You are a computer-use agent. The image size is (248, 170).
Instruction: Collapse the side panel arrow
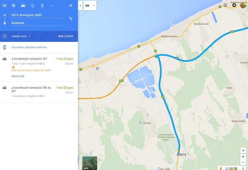coord(80,6)
